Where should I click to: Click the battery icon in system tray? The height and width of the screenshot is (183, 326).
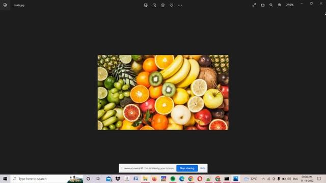point(284,178)
